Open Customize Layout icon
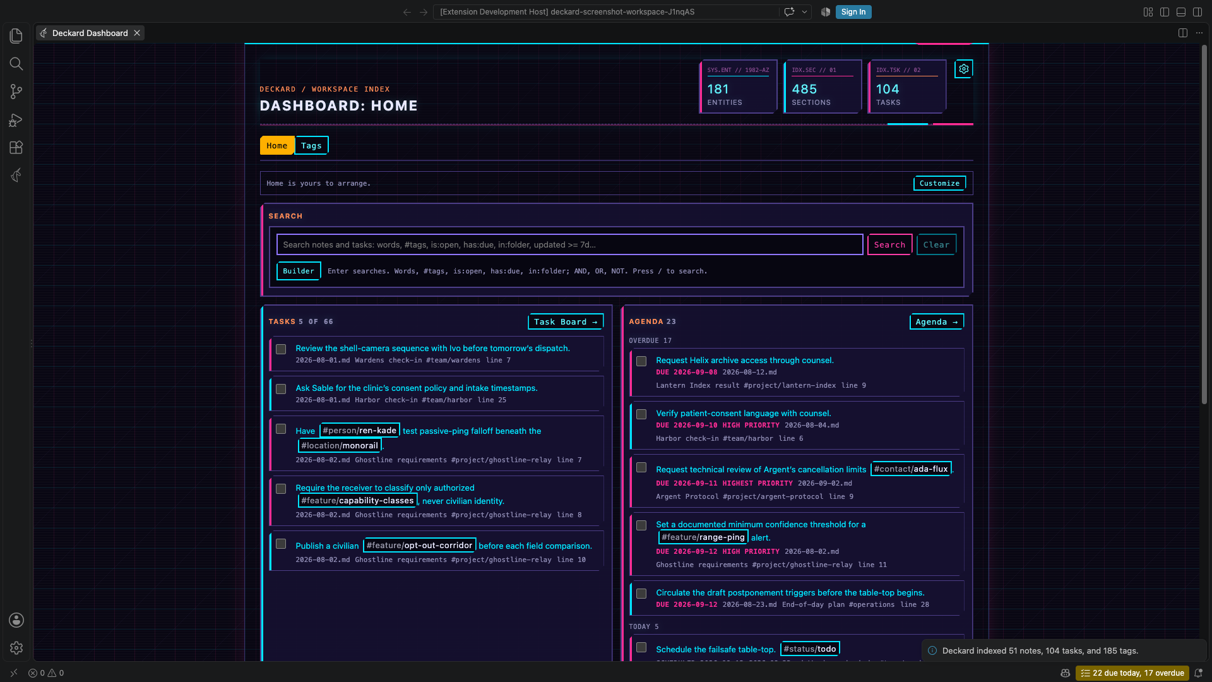The image size is (1212, 682). [1148, 12]
